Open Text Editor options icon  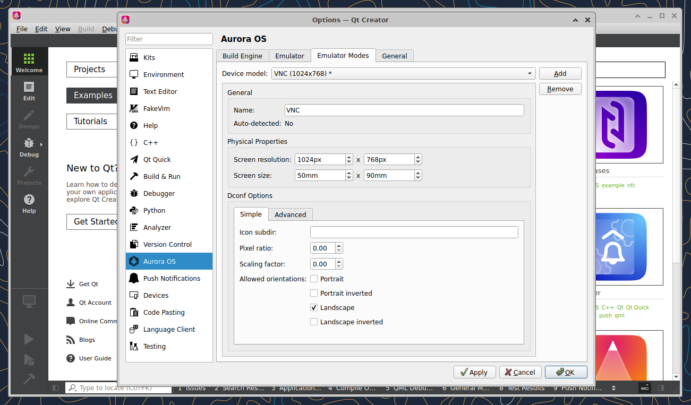[134, 91]
